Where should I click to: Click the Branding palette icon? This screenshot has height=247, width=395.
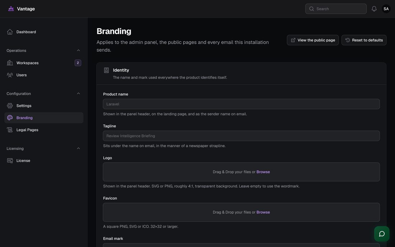(10, 118)
